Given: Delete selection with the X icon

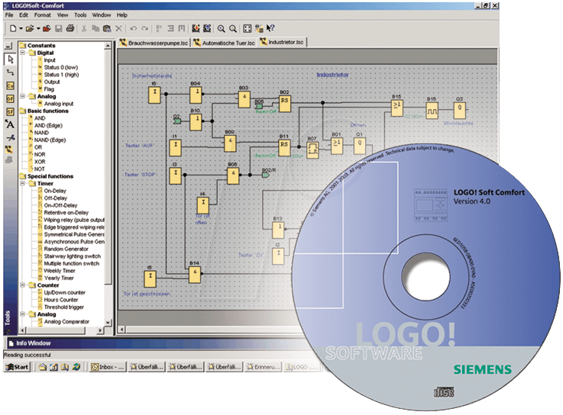Looking at the screenshot, I should (x=119, y=28).
